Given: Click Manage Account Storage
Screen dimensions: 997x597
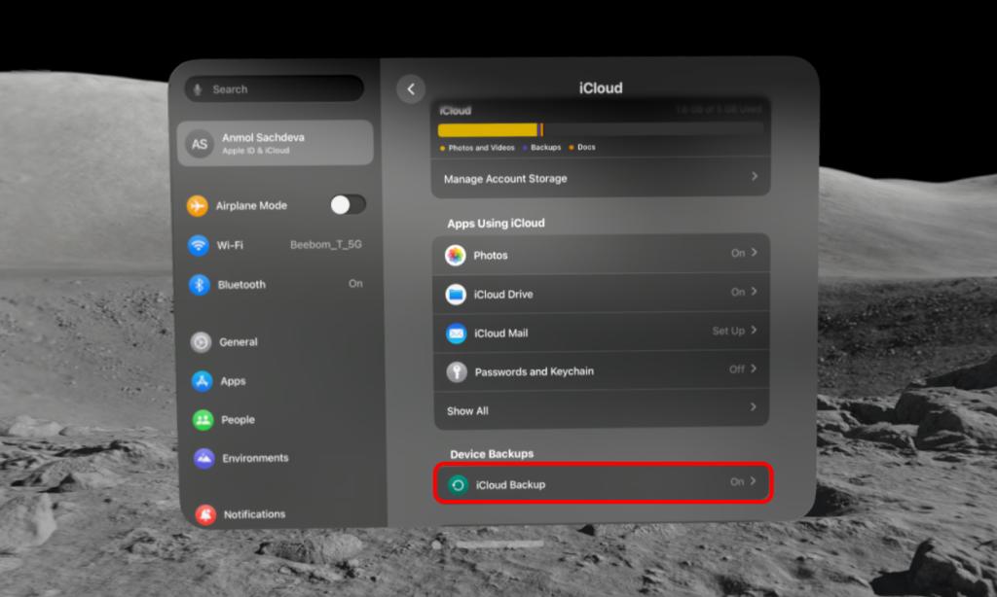Looking at the screenshot, I should pos(601,179).
